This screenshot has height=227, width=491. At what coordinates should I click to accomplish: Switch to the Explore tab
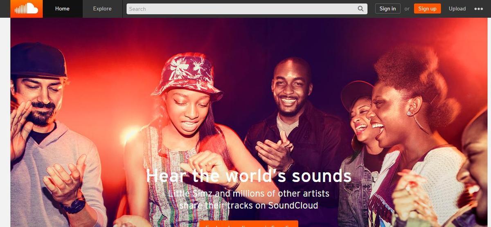(102, 9)
